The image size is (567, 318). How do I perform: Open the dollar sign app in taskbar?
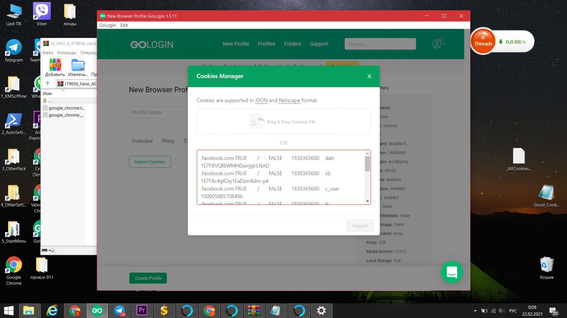(x=164, y=310)
